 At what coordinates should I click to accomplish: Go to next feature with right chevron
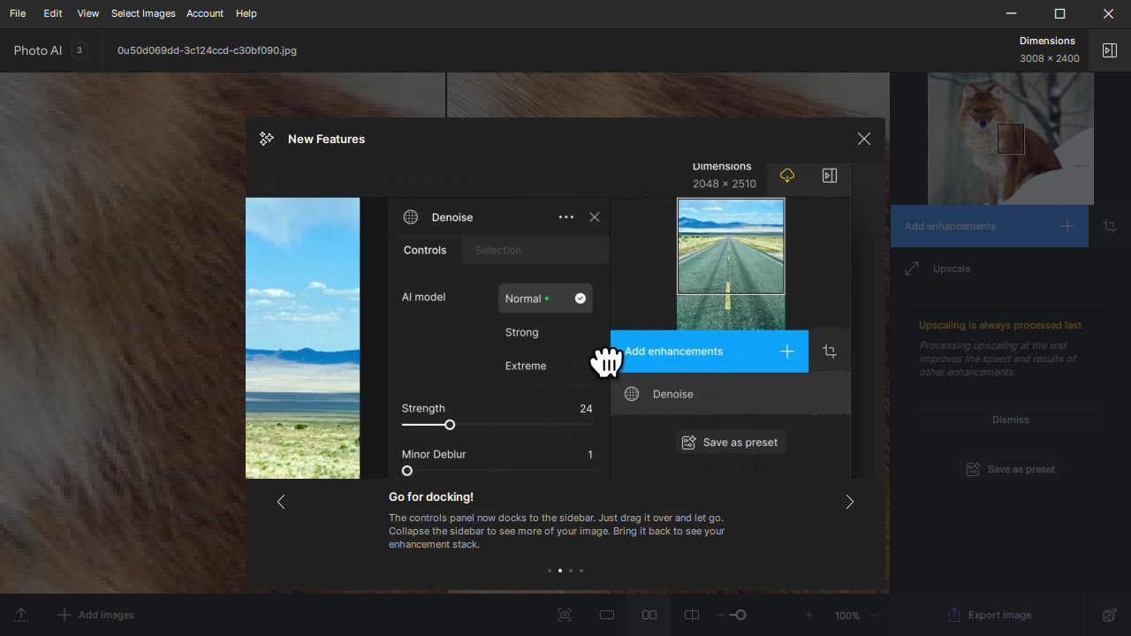click(850, 502)
